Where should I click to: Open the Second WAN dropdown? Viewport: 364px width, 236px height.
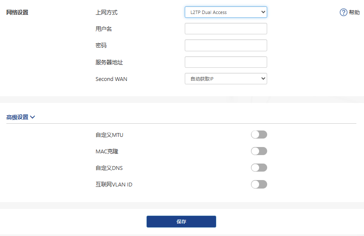point(226,79)
